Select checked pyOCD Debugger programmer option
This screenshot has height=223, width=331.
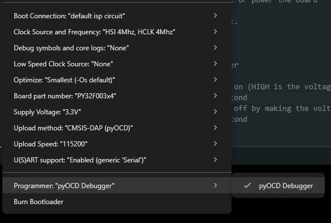(x=278, y=186)
